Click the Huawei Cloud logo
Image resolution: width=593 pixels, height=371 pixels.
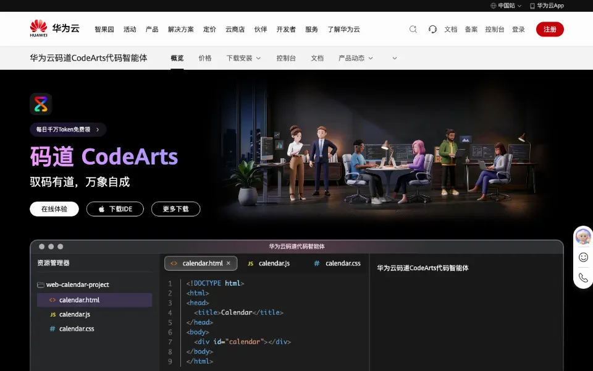click(55, 29)
